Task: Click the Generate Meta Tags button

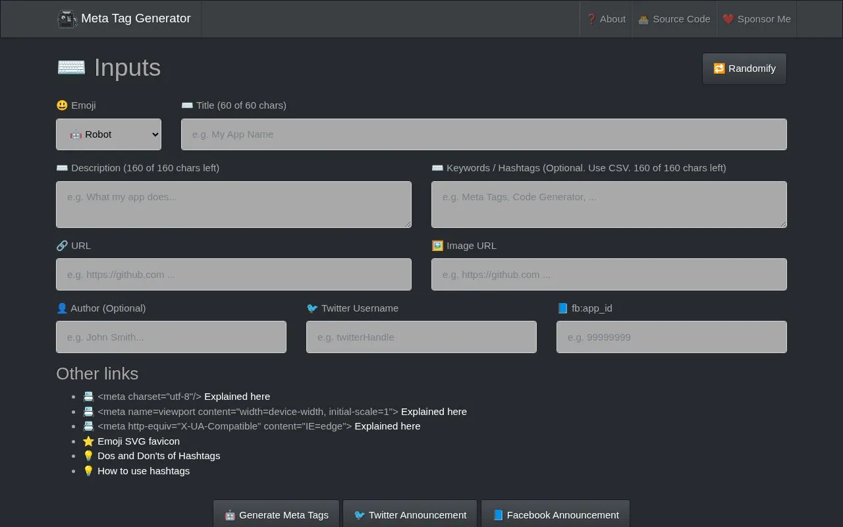Action: [x=276, y=514]
